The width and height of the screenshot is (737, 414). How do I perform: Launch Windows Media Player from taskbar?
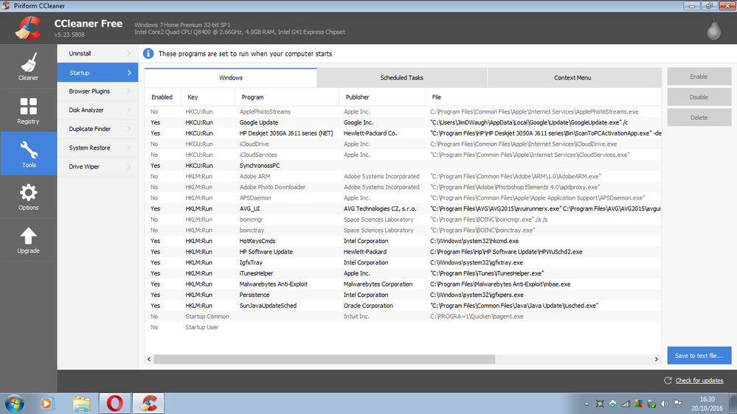point(47,403)
